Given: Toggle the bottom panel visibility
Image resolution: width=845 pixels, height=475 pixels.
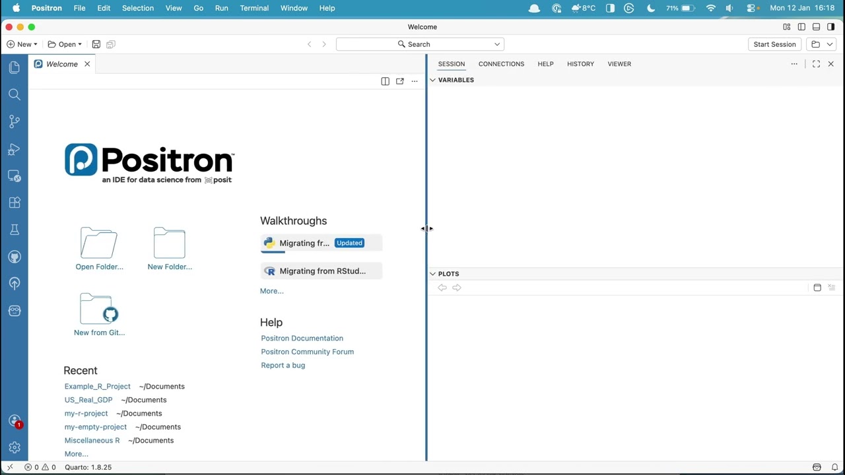Looking at the screenshot, I should point(816,27).
